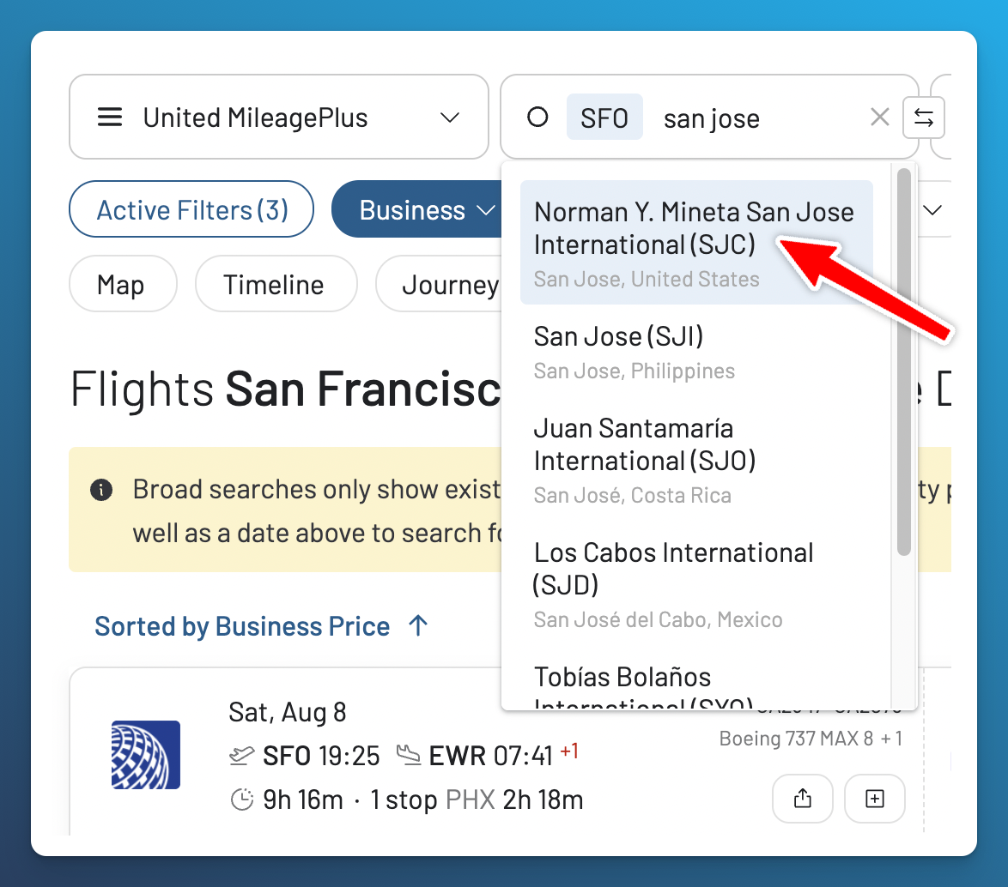Click the hamburger menu icon beside United MileagePlus
The height and width of the screenshot is (887, 1008).
click(110, 118)
